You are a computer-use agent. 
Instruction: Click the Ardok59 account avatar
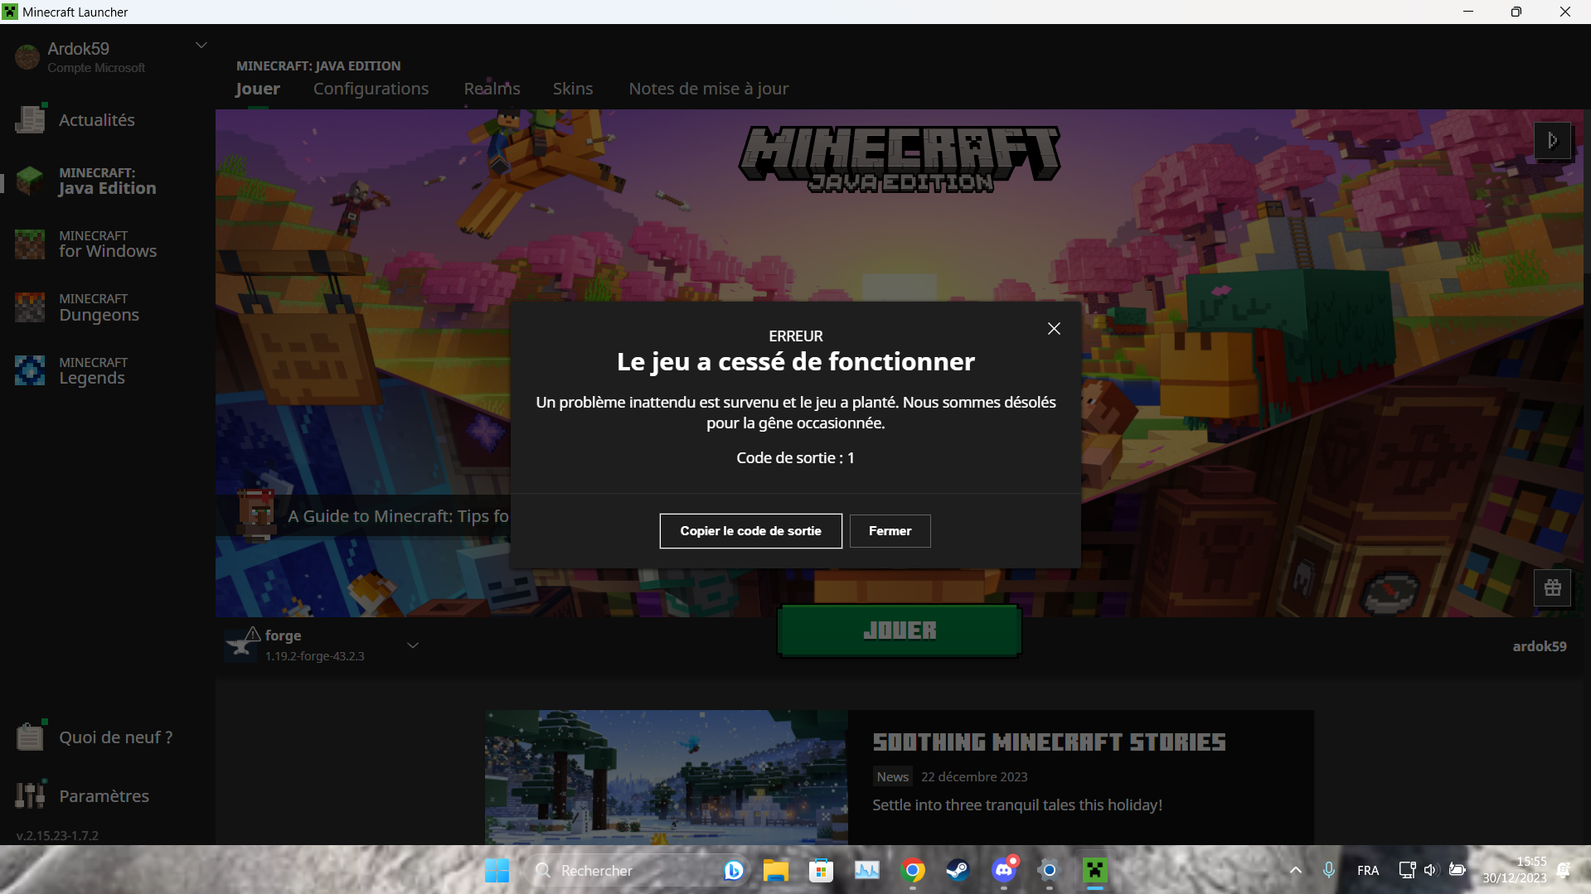tap(27, 57)
